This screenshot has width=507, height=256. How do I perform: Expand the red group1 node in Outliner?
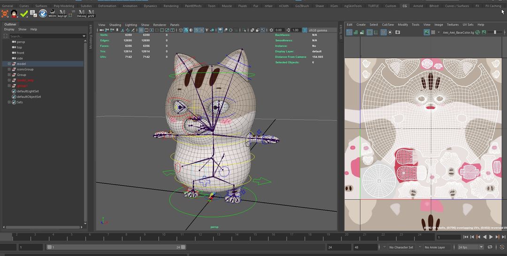[x=9, y=86]
